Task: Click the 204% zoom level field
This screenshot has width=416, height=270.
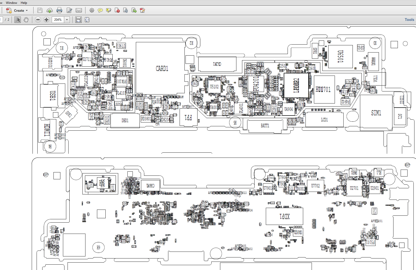Action: pyautogui.click(x=58, y=20)
